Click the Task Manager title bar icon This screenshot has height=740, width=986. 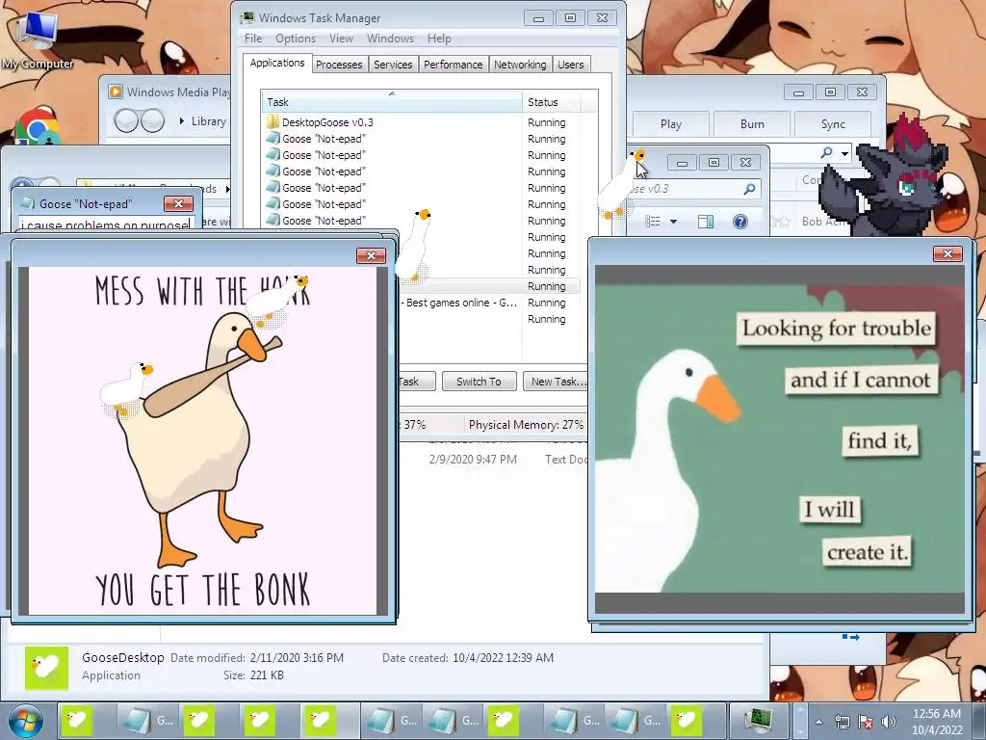point(247,17)
